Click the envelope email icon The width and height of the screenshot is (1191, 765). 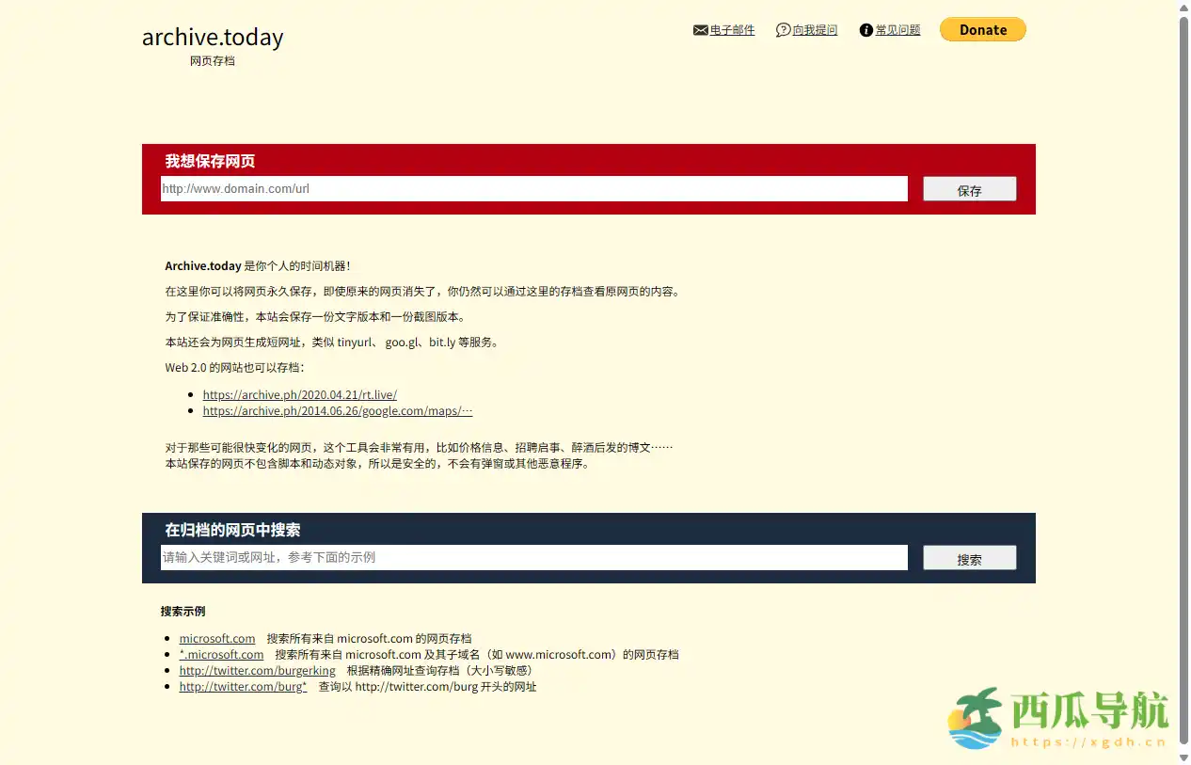(x=700, y=29)
